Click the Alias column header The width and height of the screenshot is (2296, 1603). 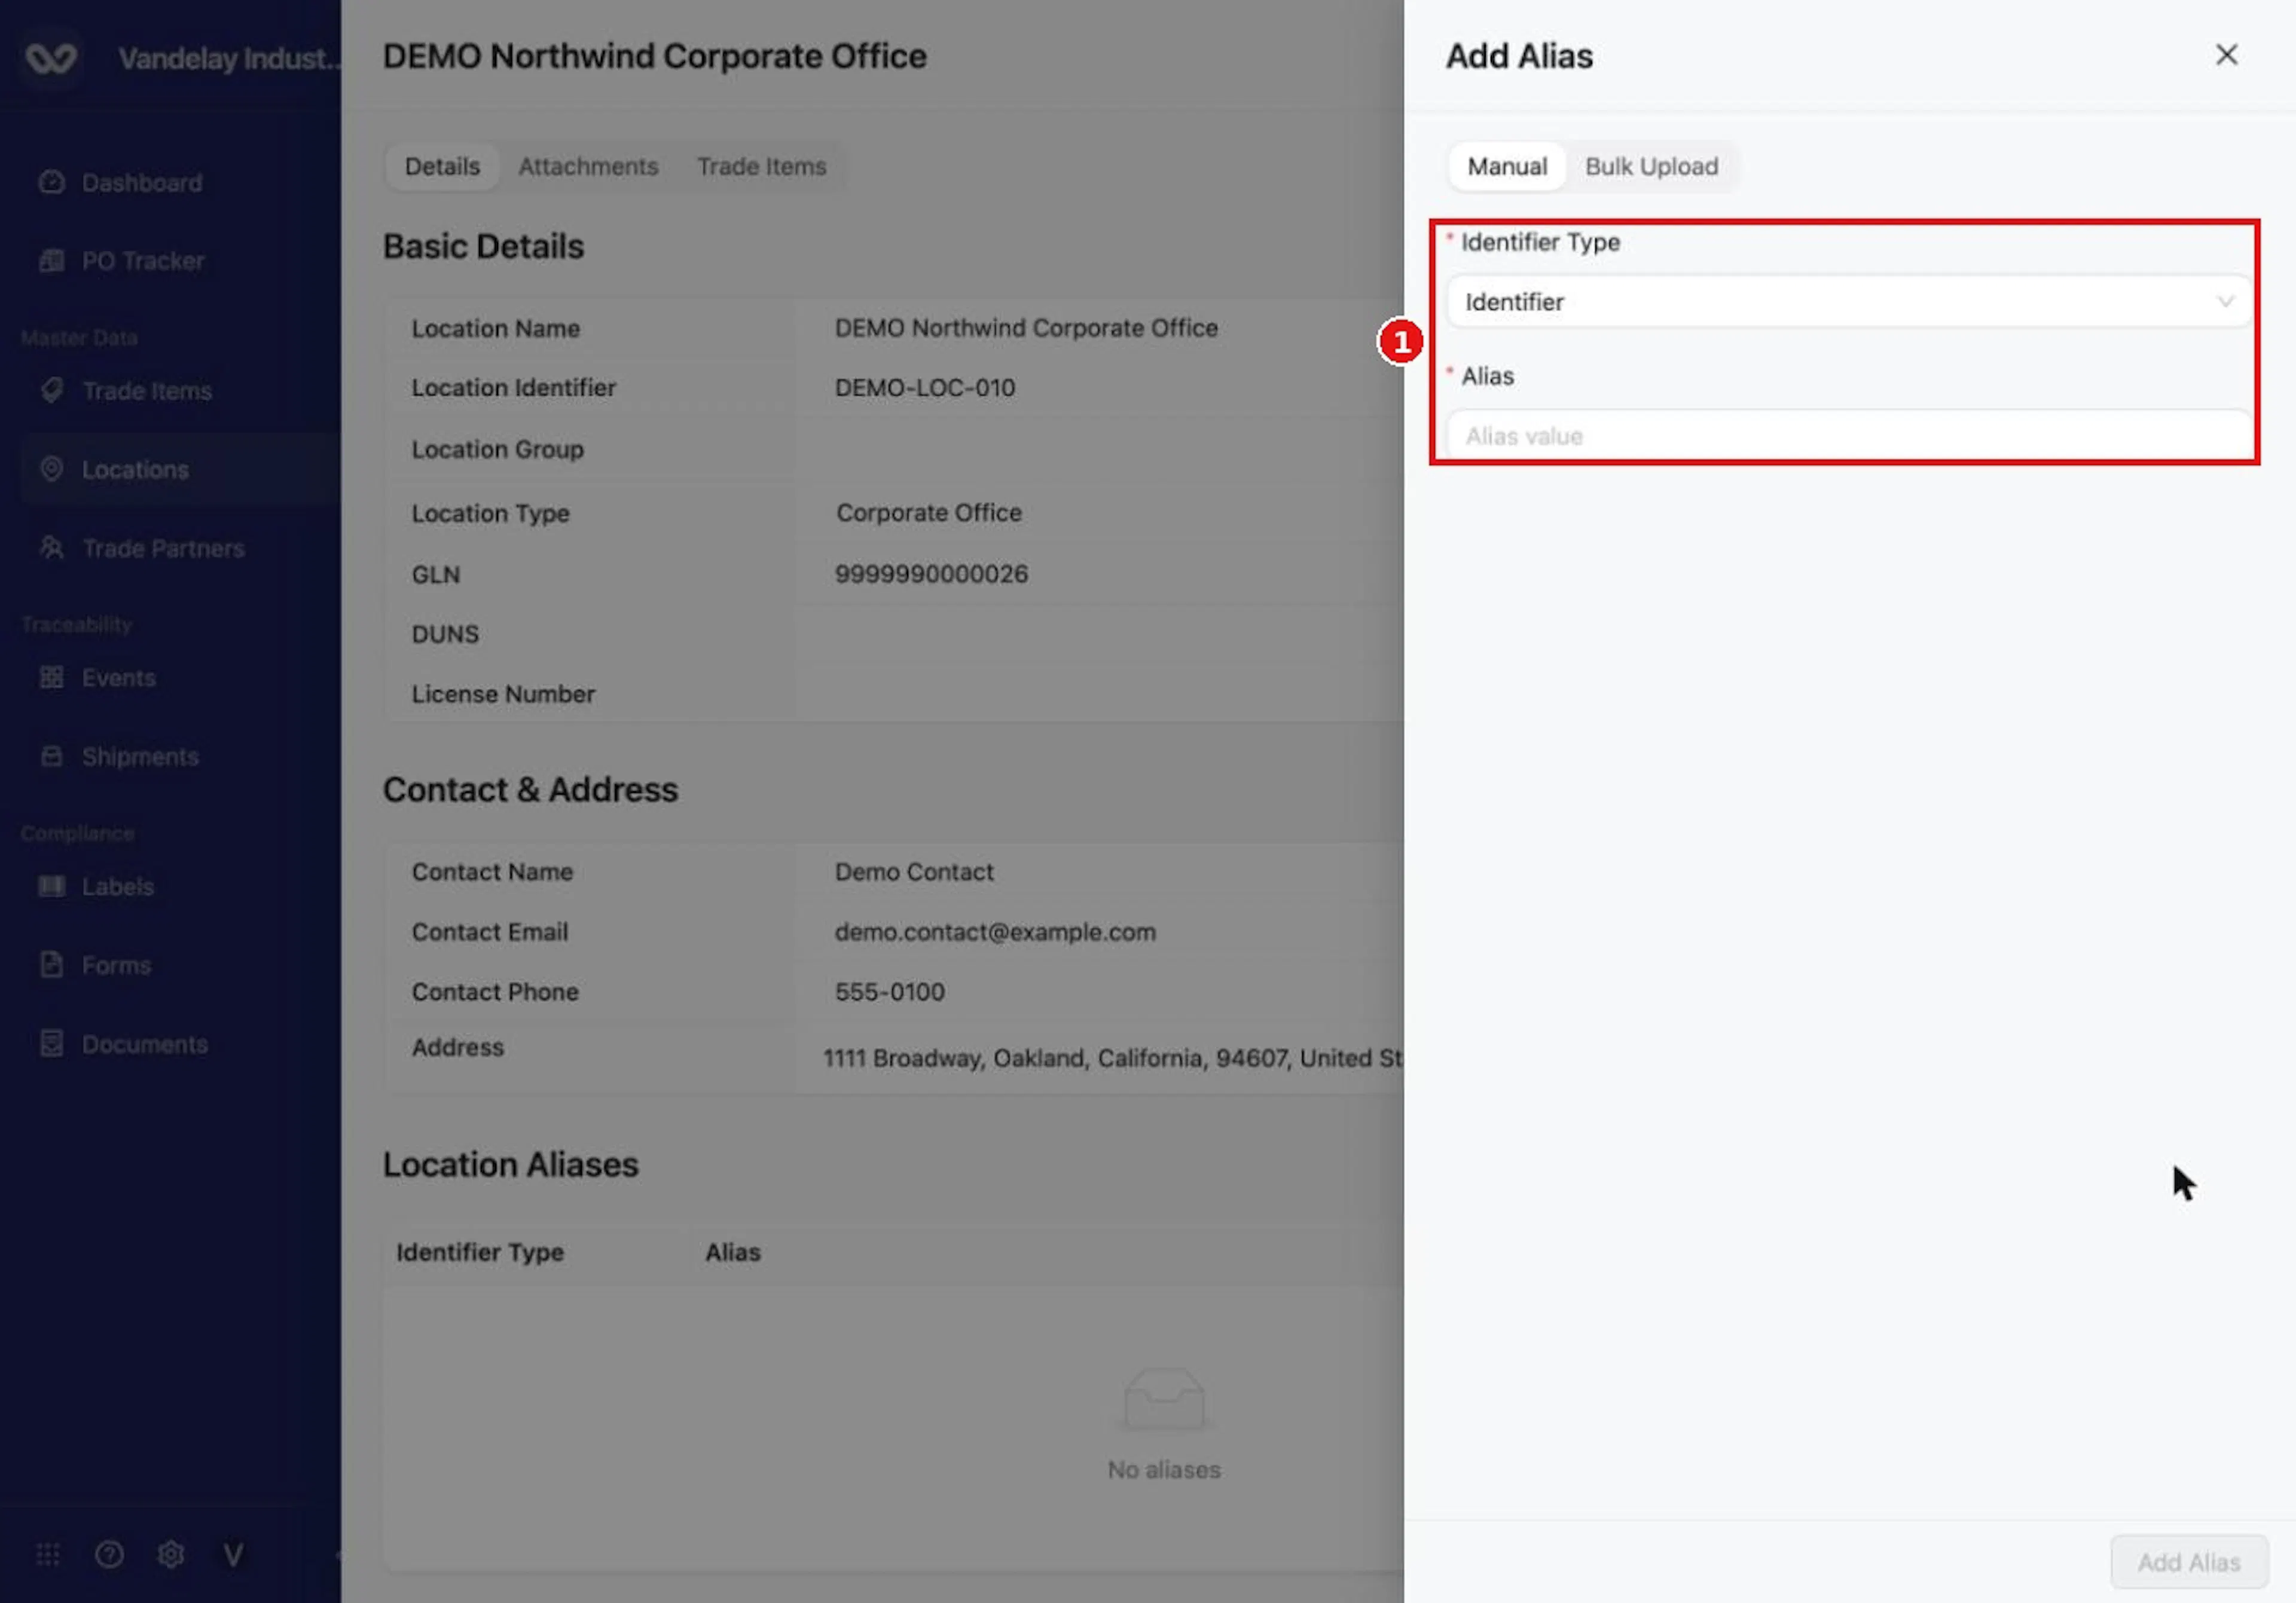pyautogui.click(x=733, y=1252)
